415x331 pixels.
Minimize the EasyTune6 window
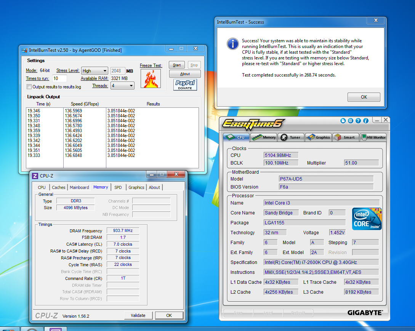377,120
